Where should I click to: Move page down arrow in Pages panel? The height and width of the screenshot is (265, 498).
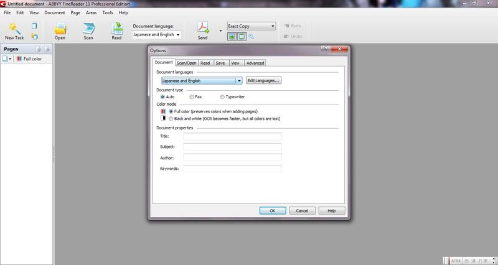click(x=47, y=49)
